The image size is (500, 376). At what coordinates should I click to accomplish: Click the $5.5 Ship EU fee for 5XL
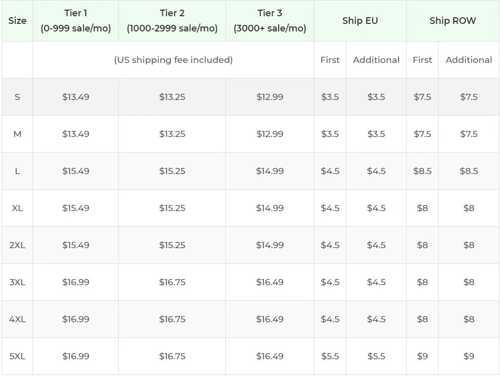(330, 356)
